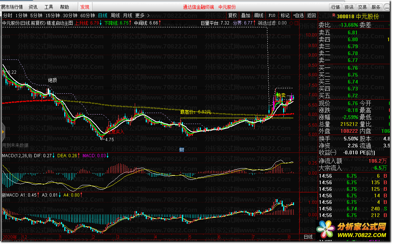This screenshot has height=244, width=393.
Task: Open the 资讯 menu in the menu bar
Action: tap(33, 7)
